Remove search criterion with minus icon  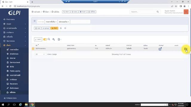point(35,21)
